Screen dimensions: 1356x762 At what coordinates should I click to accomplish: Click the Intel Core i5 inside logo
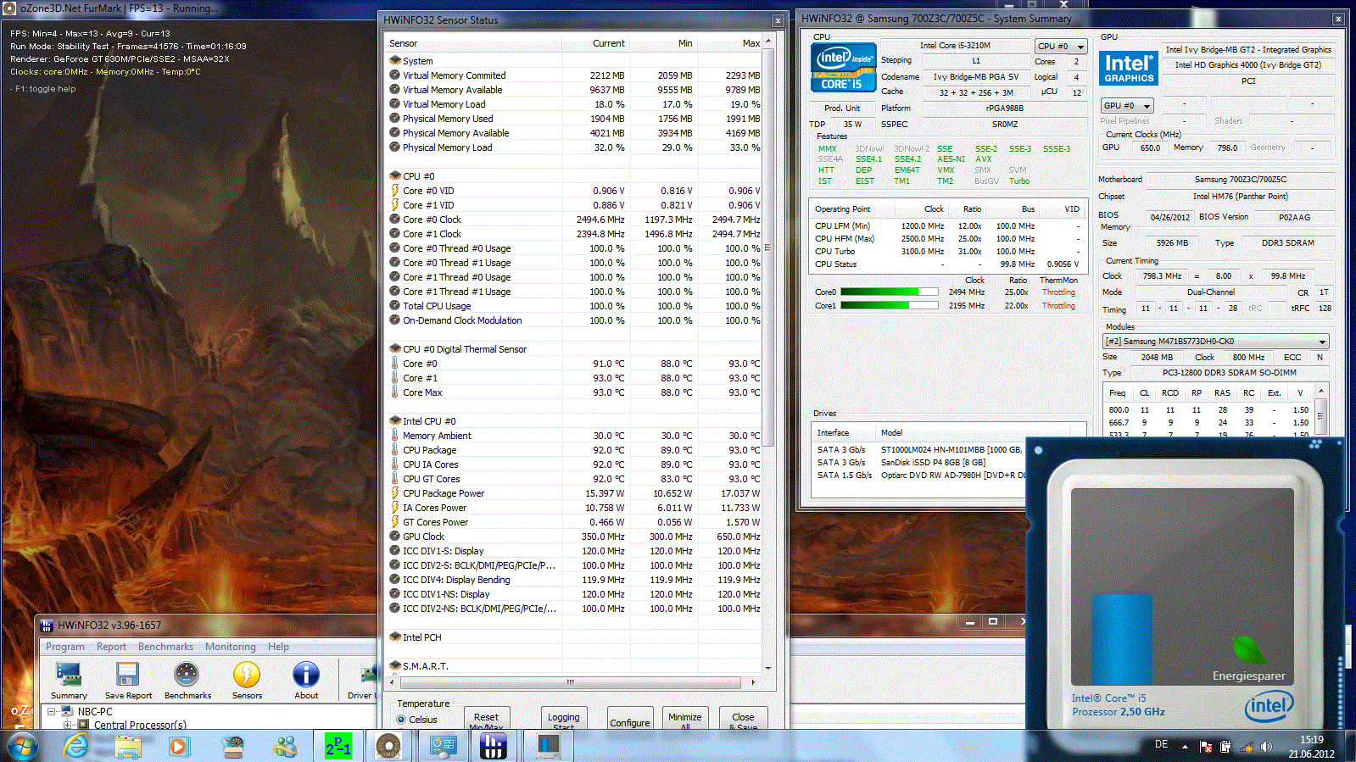click(x=843, y=67)
